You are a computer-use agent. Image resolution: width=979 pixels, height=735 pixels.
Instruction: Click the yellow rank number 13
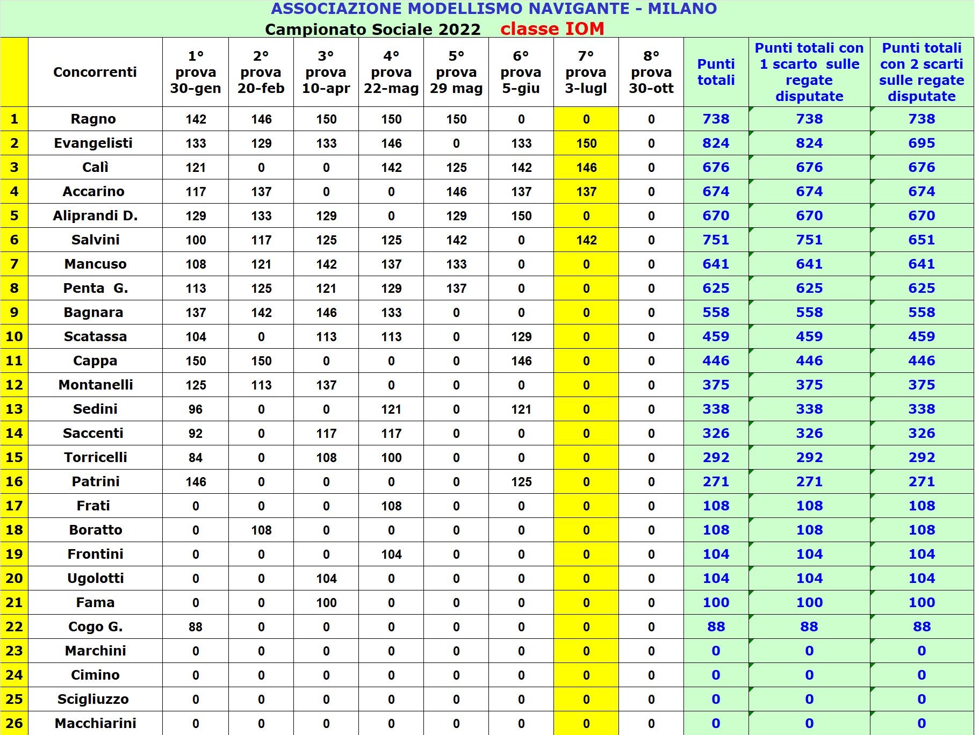tap(14, 409)
